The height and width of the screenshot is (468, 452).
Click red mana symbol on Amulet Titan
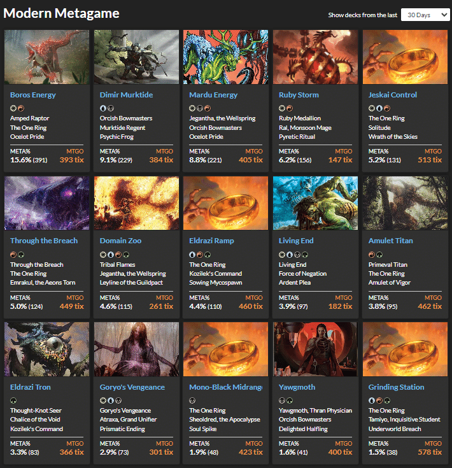click(371, 255)
